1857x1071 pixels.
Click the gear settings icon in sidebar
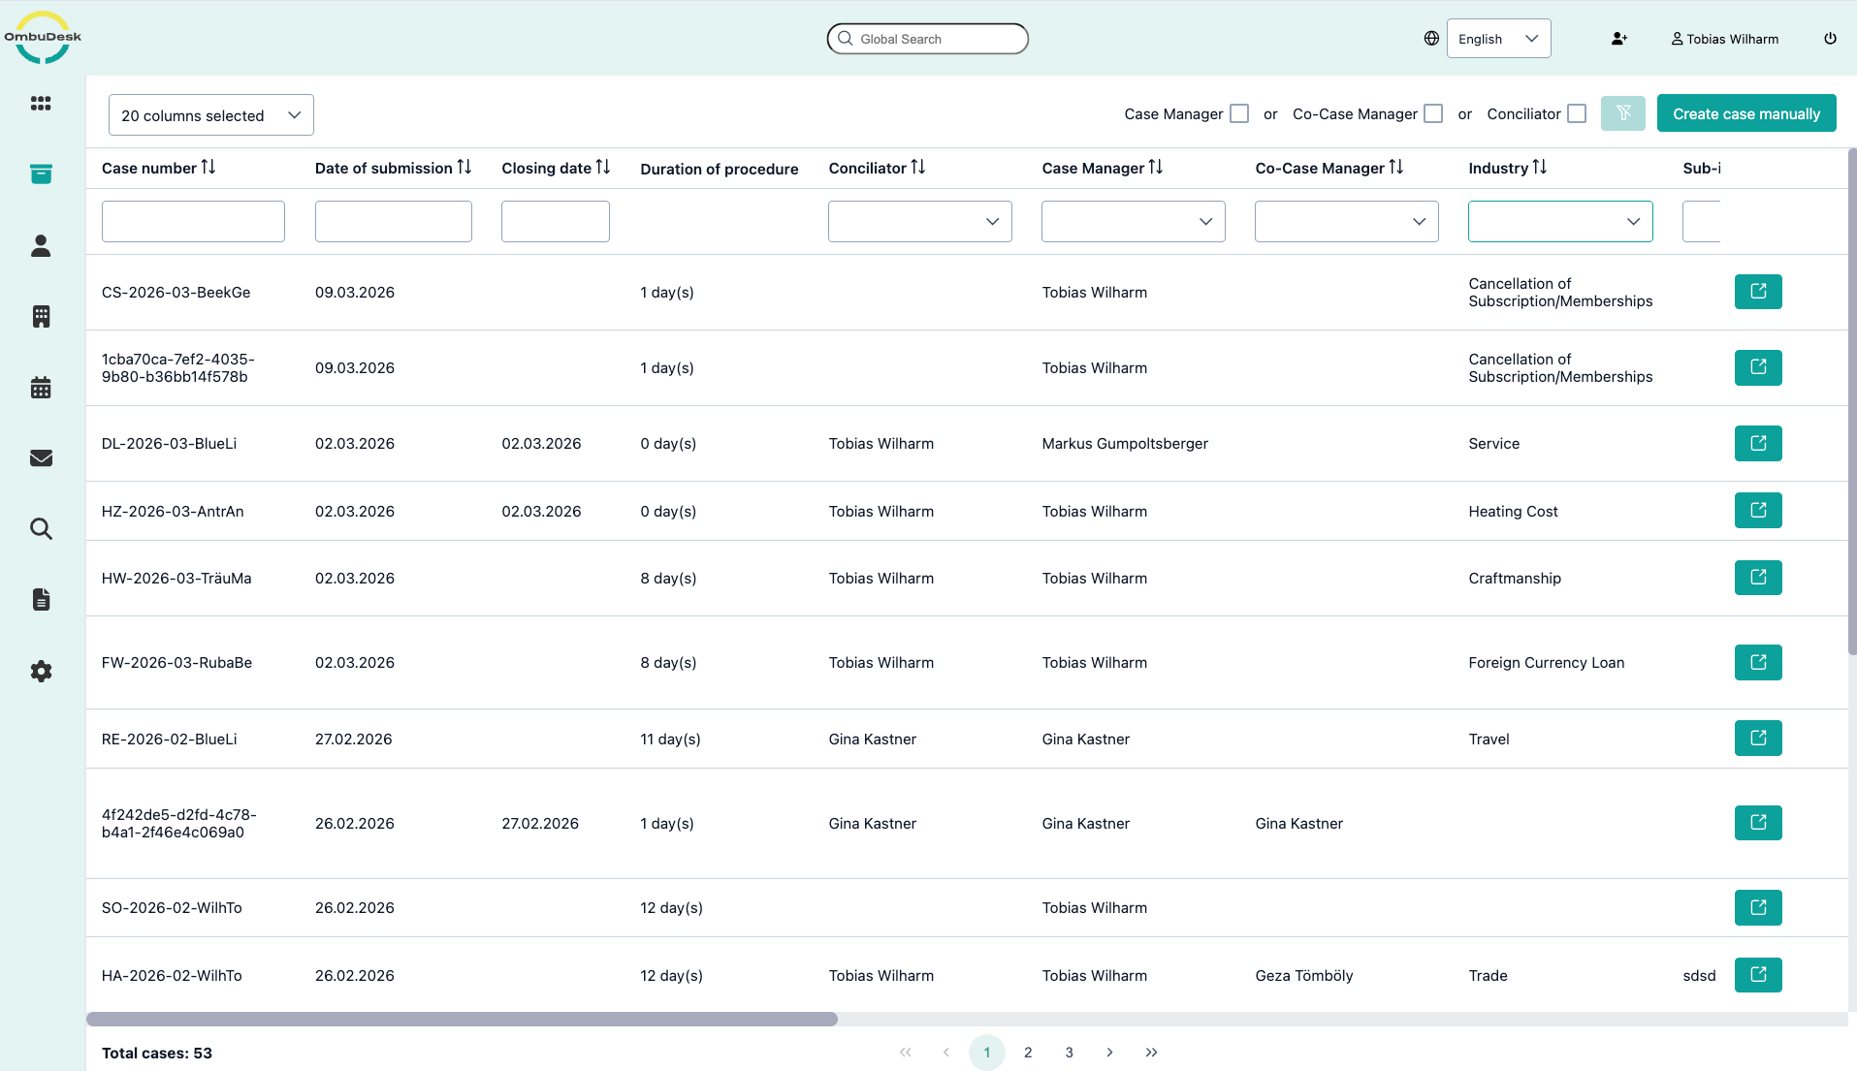(41, 671)
